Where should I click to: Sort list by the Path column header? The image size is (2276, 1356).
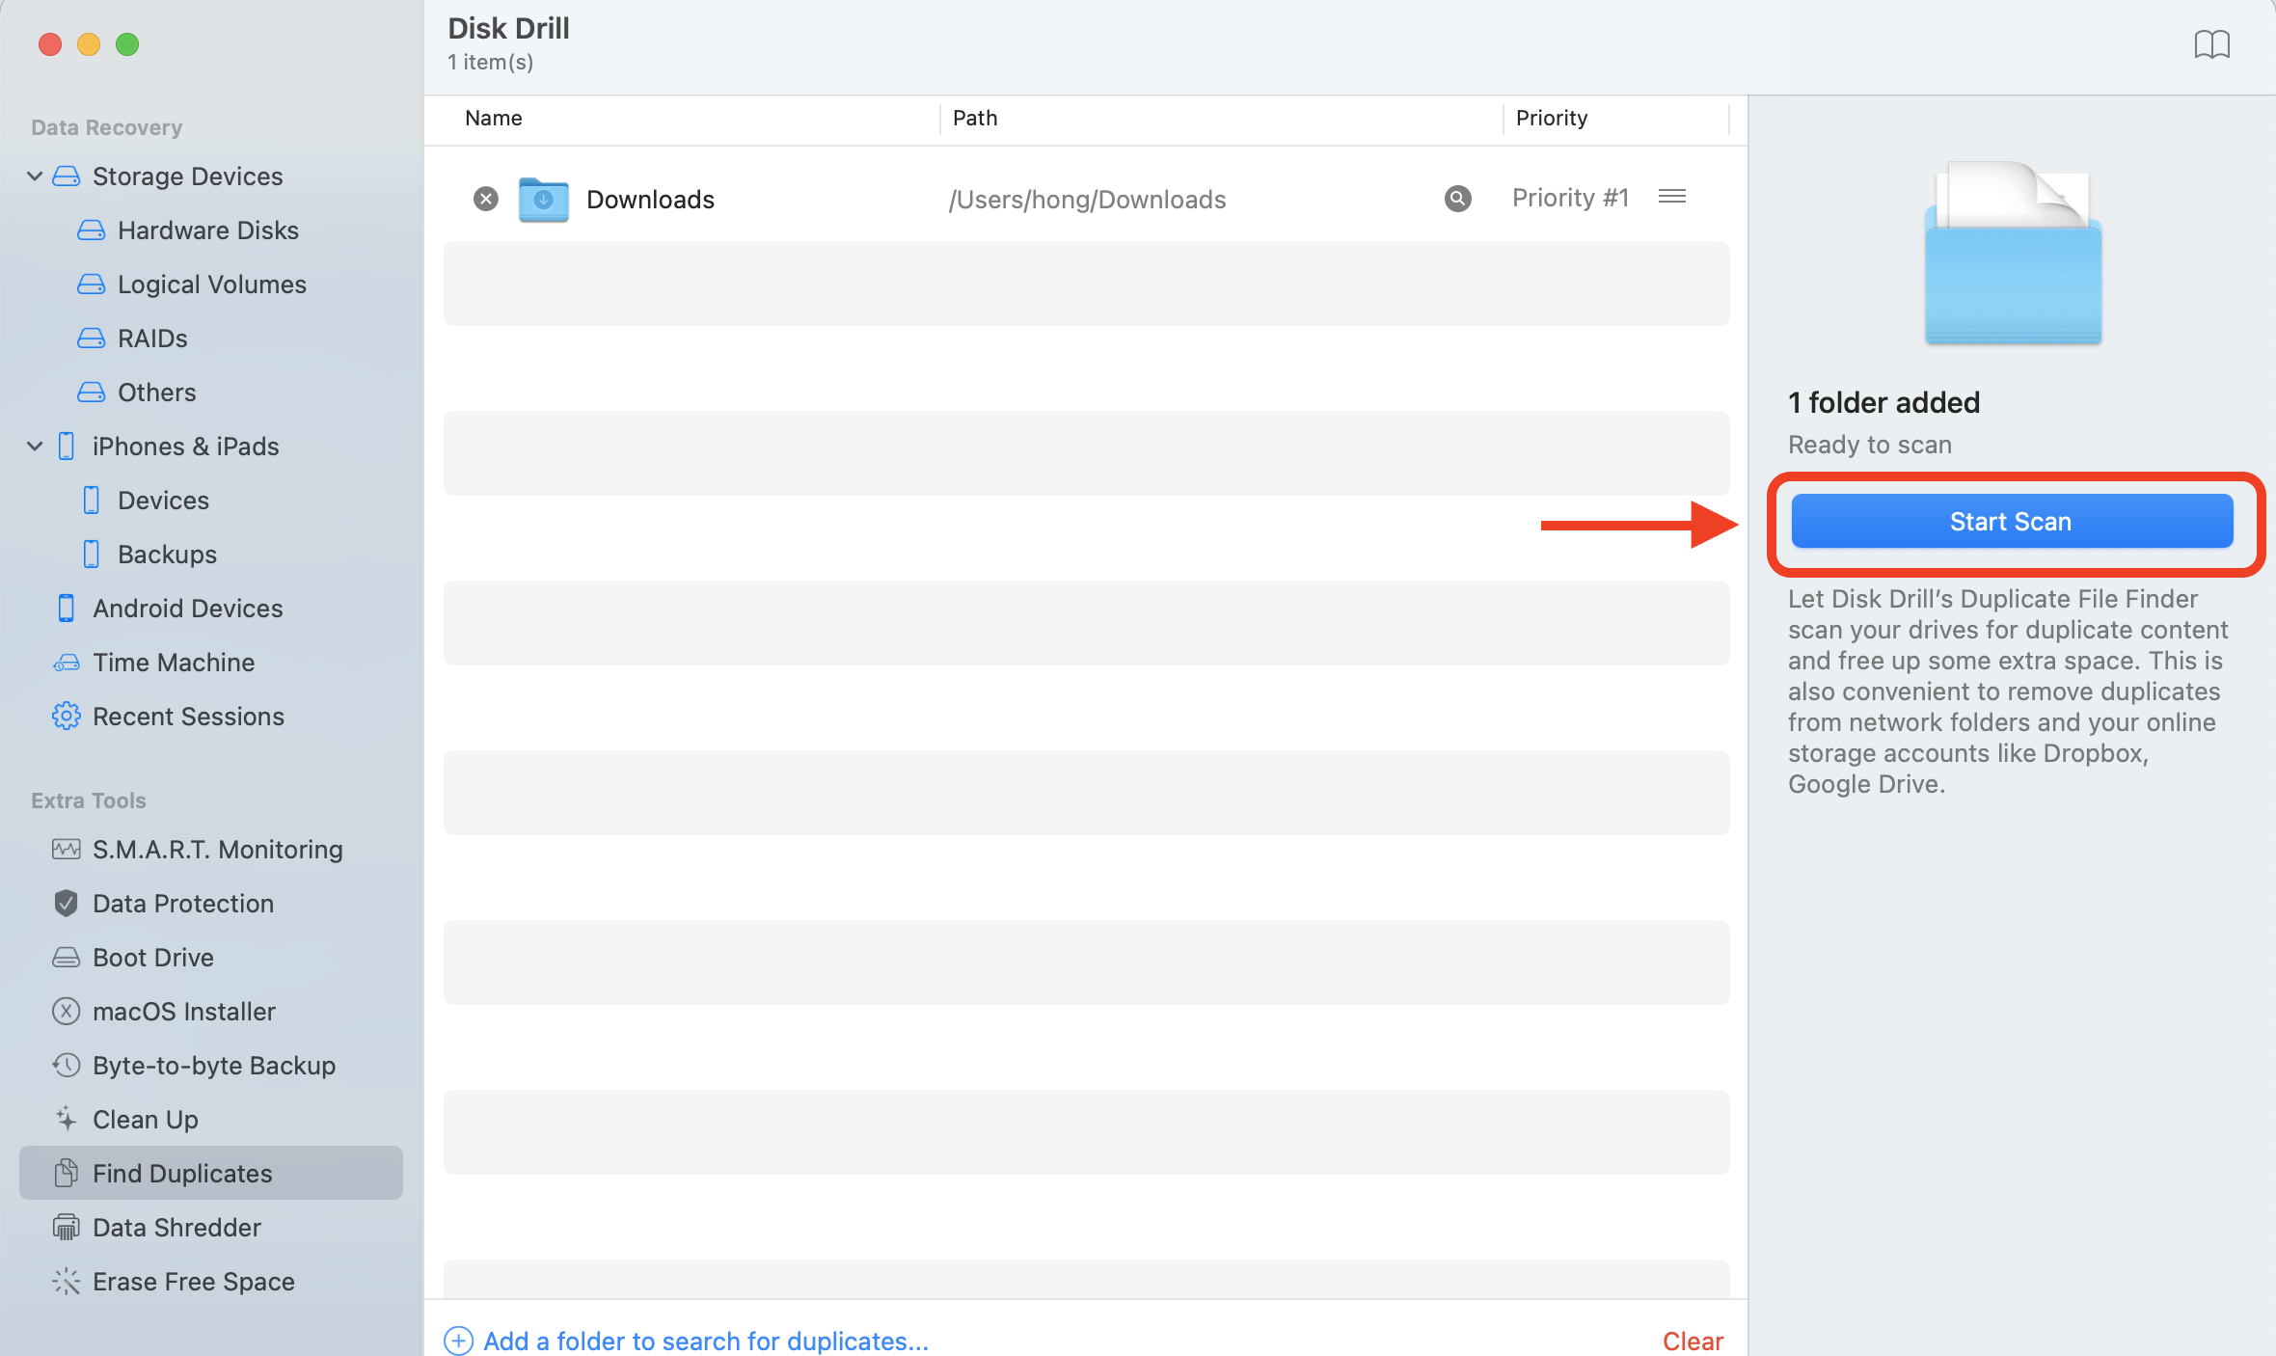coord(975,118)
